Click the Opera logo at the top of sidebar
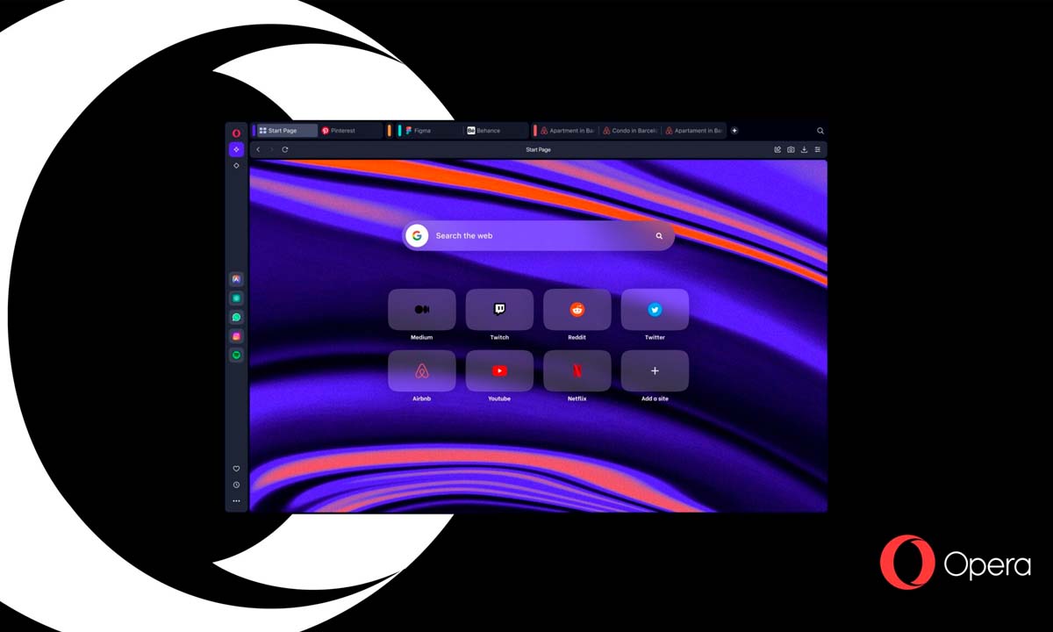1053x632 pixels. pyautogui.click(x=235, y=132)
